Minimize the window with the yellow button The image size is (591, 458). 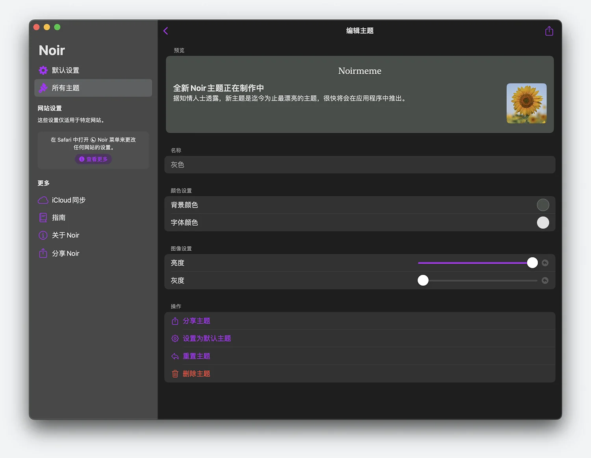tap(47, 27)
